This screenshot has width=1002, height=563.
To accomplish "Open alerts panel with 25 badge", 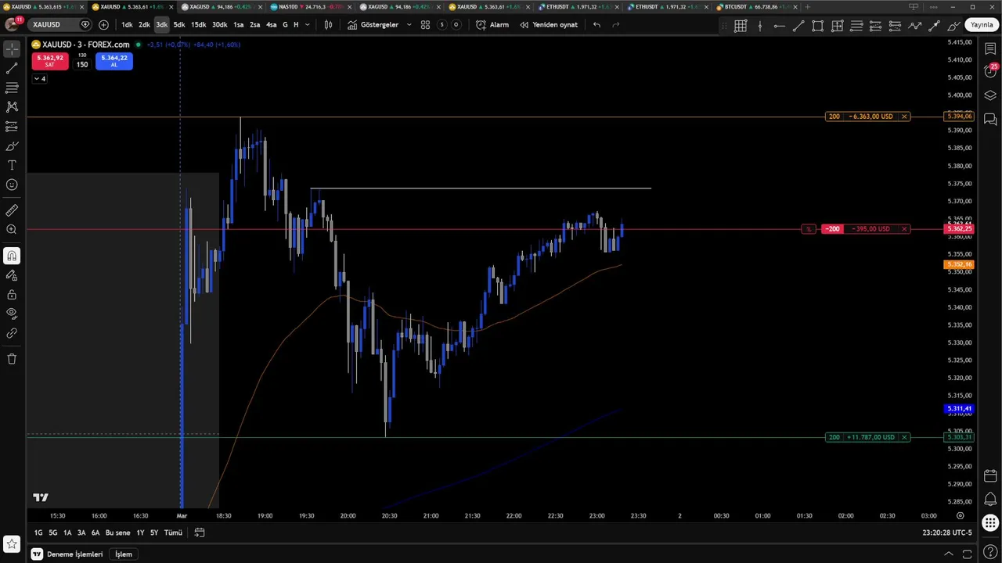I will click(x=990, y=71).
